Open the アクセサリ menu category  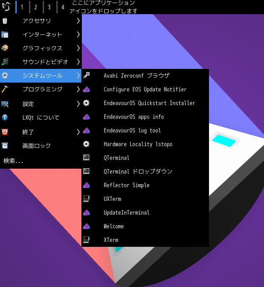click(x=40, y=21)
